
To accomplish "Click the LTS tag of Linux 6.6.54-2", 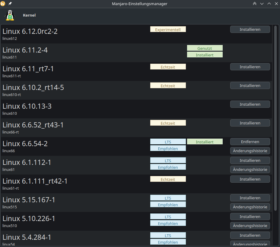I will pos(168,142).
